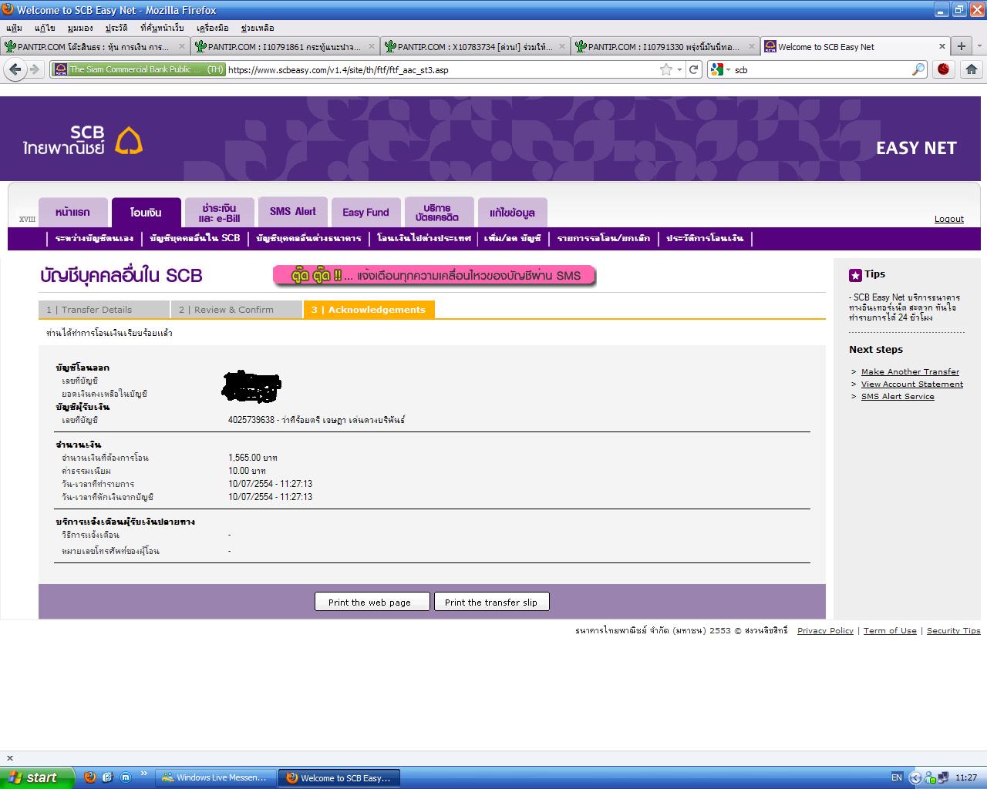Open View Account Statement link

pyautogui.click(x=912, y=384)
